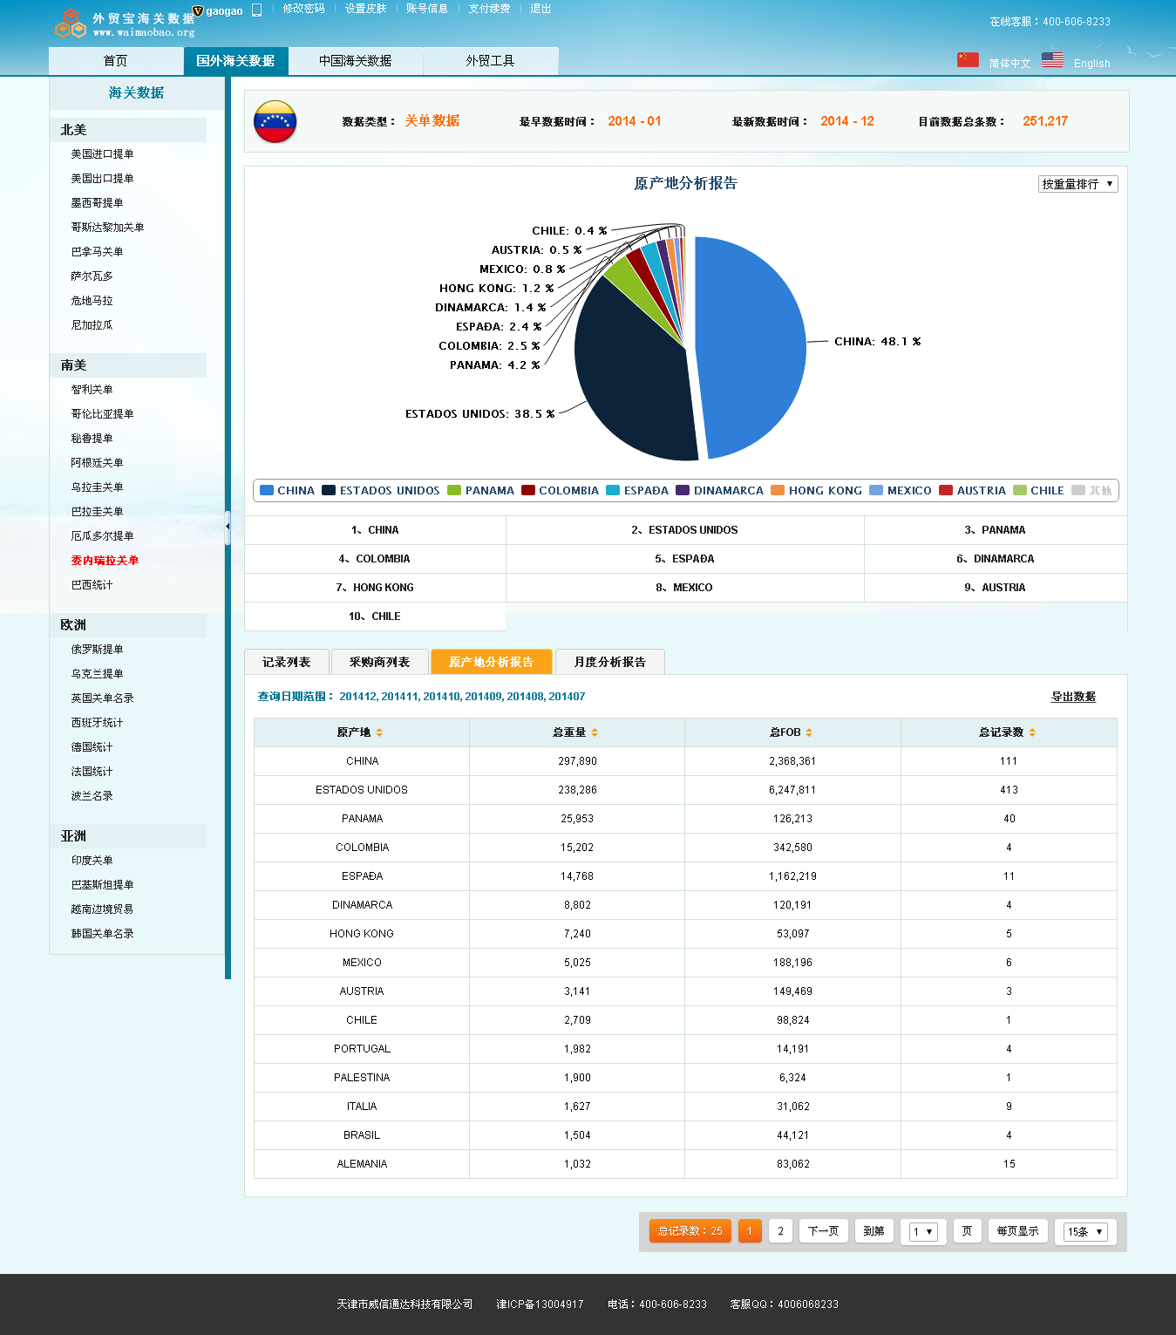Toggle ESTADOS UNIDOS legend swatch

pyautogui.click(x=329, y=490)
